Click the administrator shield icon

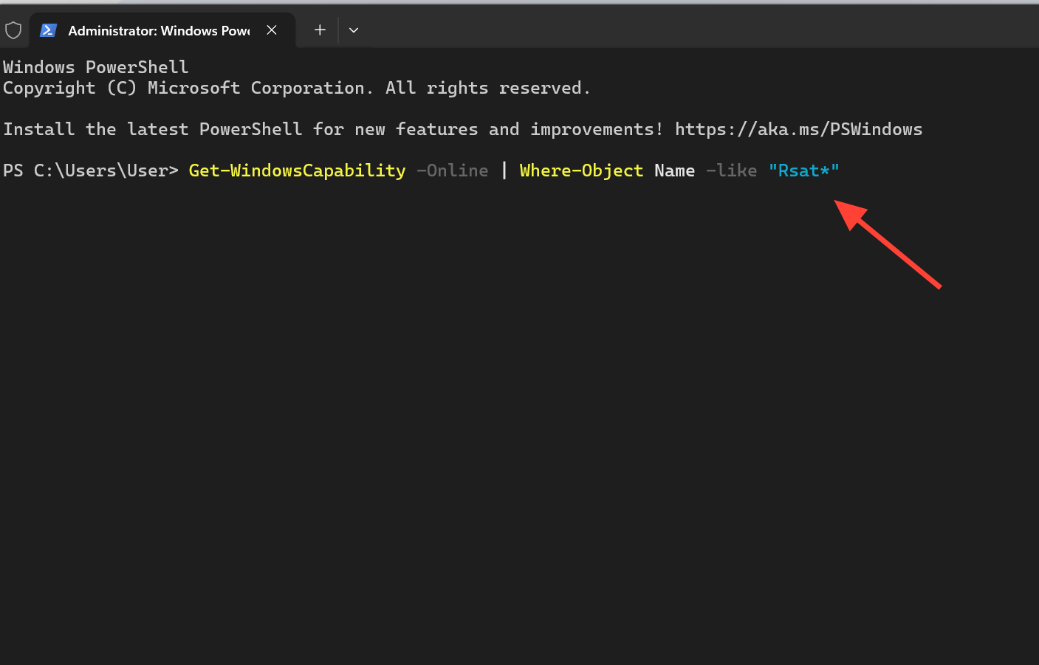pyautogui.click(x=13, y=30)
